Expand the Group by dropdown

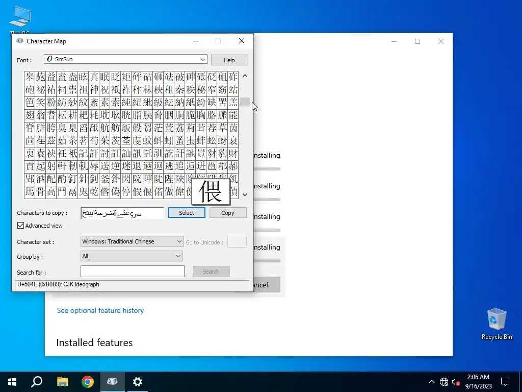[132, 256]
